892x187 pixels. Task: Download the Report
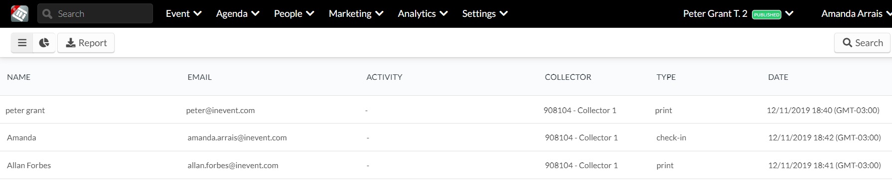(86, 43)
